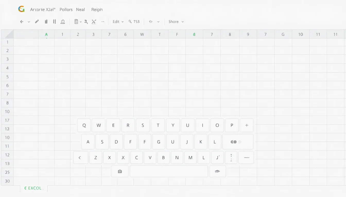Tap the E key on the keyboard
Image resolution: width=346 pixels, height=197 pixels.
pyautogui.click(x=113, y=125)
